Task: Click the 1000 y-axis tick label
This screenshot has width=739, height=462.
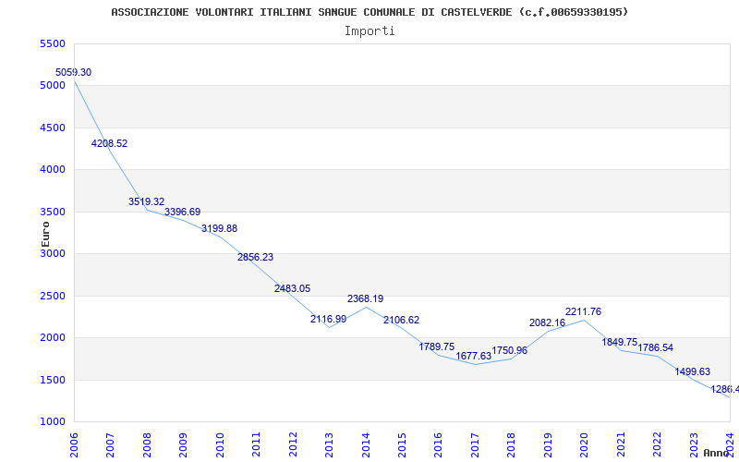Action: click(53, 422)
